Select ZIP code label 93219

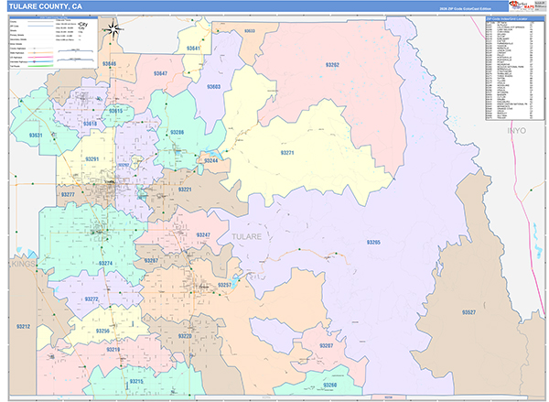[113, 350]
